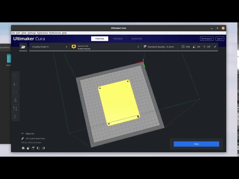The width and height of the screenshot is (239, 179).
Task: Open the Settings menu
Action: click(31, 33)
